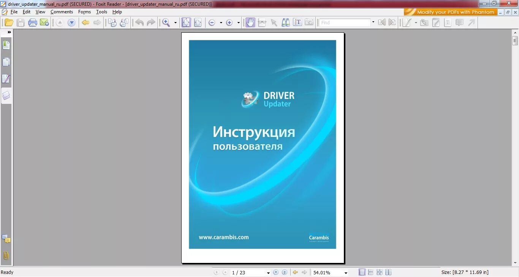Attach a file with the paperclip toolbar icon
Image resolution: width=519 pixels, height=277 pixels.
(x=424, y=22)
